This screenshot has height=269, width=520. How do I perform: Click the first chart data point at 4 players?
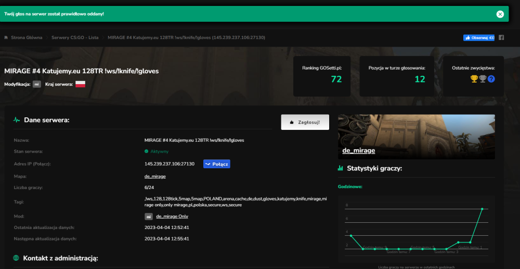(351, 236)
